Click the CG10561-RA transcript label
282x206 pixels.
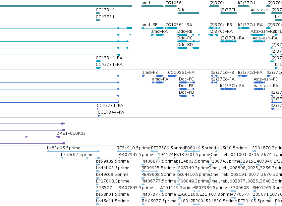179,25
